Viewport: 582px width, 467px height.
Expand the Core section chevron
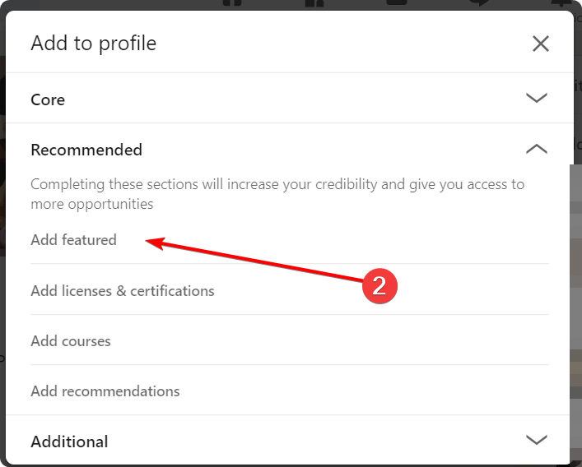pyautogui.click(x=536, y=98)
